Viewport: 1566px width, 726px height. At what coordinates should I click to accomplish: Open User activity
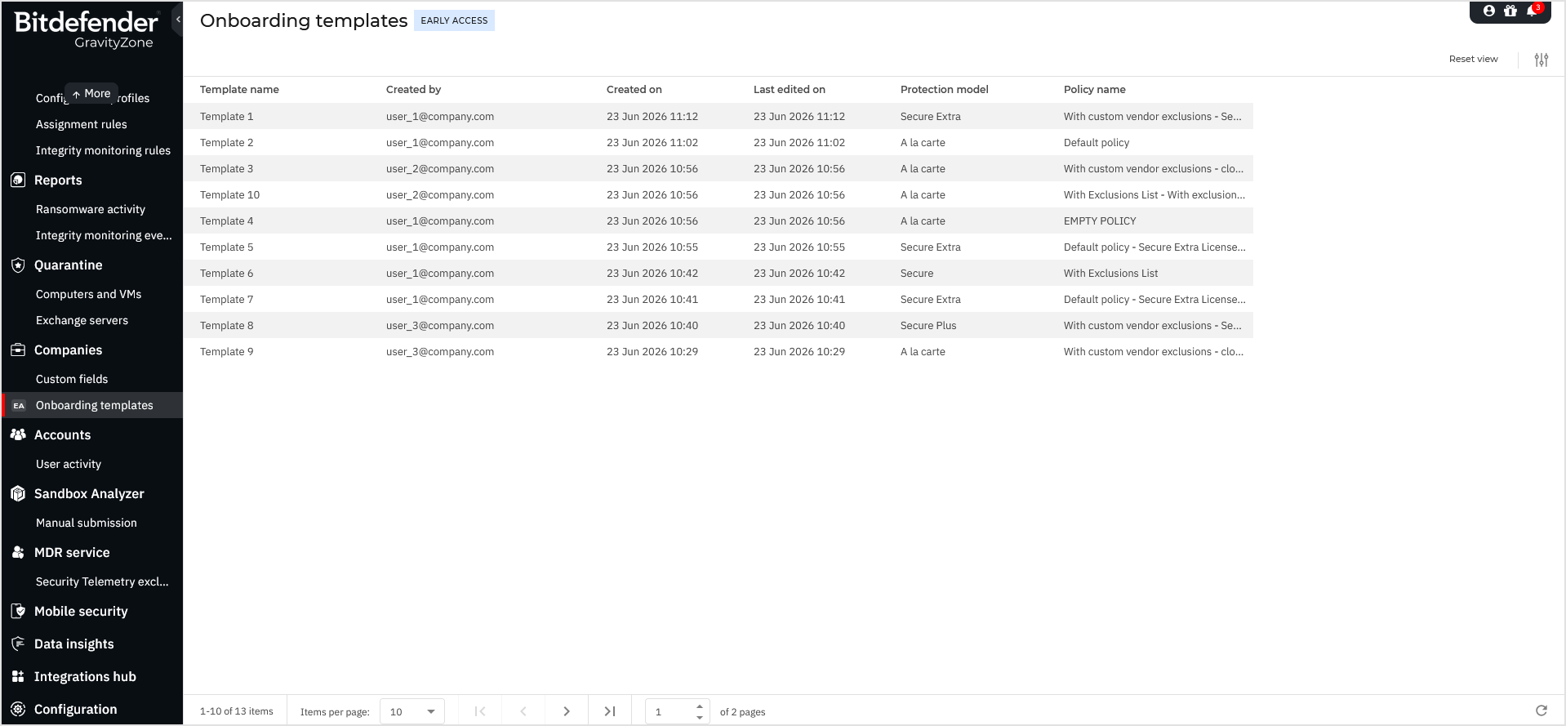pos(69,464)
